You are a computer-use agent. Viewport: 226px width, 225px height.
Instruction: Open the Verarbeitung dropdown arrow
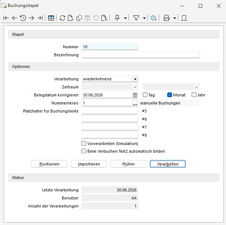pyautogui.click(x=135, y=79)
